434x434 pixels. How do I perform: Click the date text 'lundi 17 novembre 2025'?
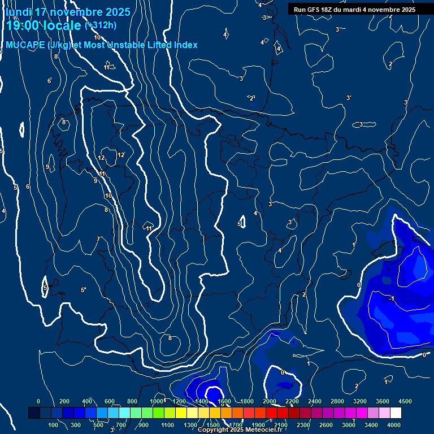(x=68, y=12)
